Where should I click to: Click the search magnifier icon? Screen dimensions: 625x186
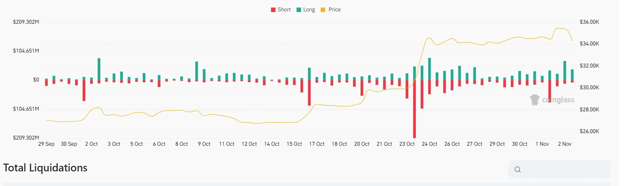(x=518, y=169)
